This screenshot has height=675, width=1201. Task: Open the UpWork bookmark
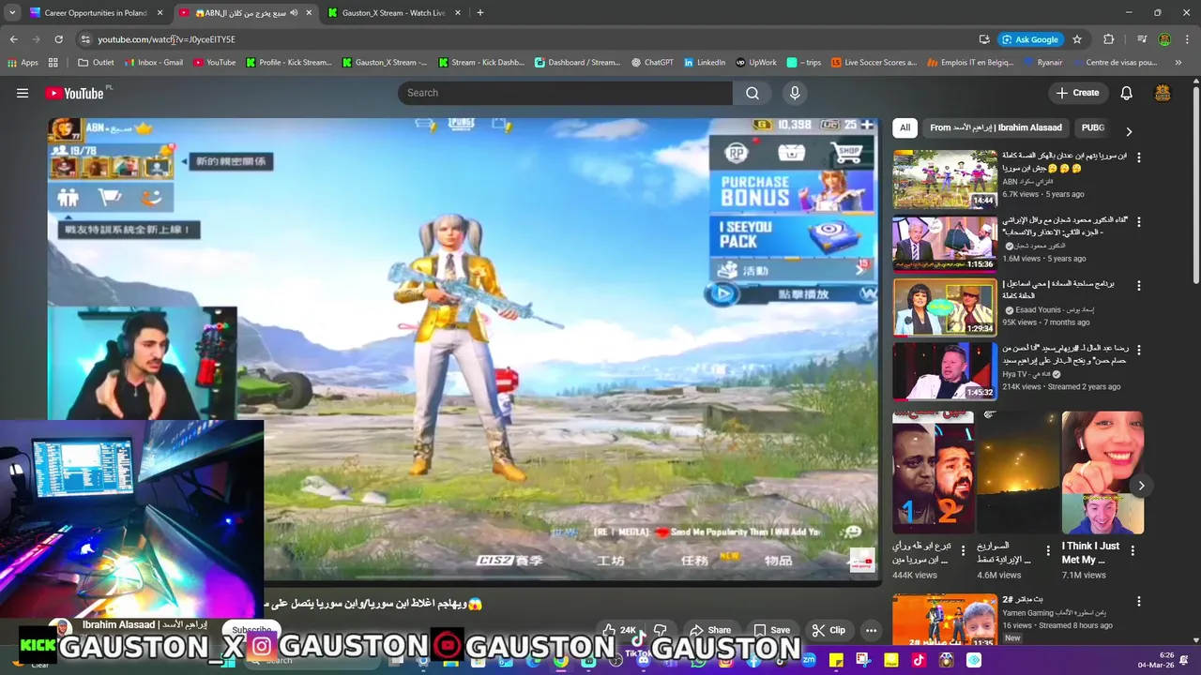pyautogui.click(x=756, y=63)
